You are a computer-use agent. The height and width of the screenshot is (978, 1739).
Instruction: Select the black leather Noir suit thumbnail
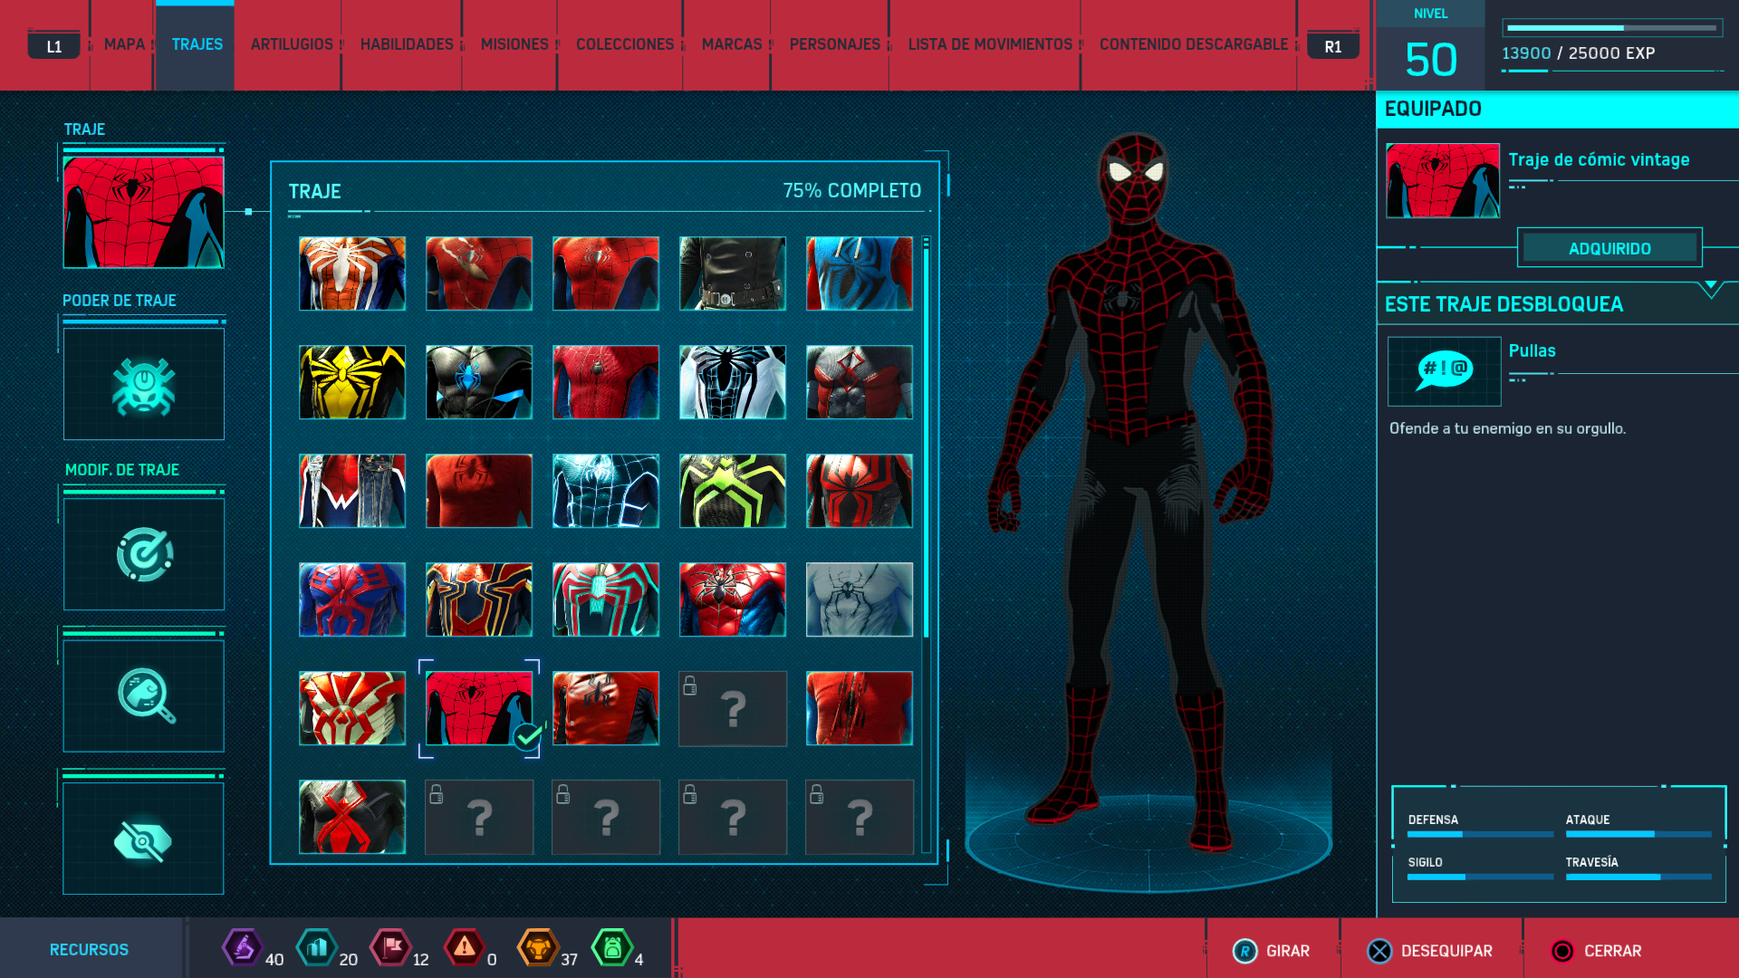(733, 273)
